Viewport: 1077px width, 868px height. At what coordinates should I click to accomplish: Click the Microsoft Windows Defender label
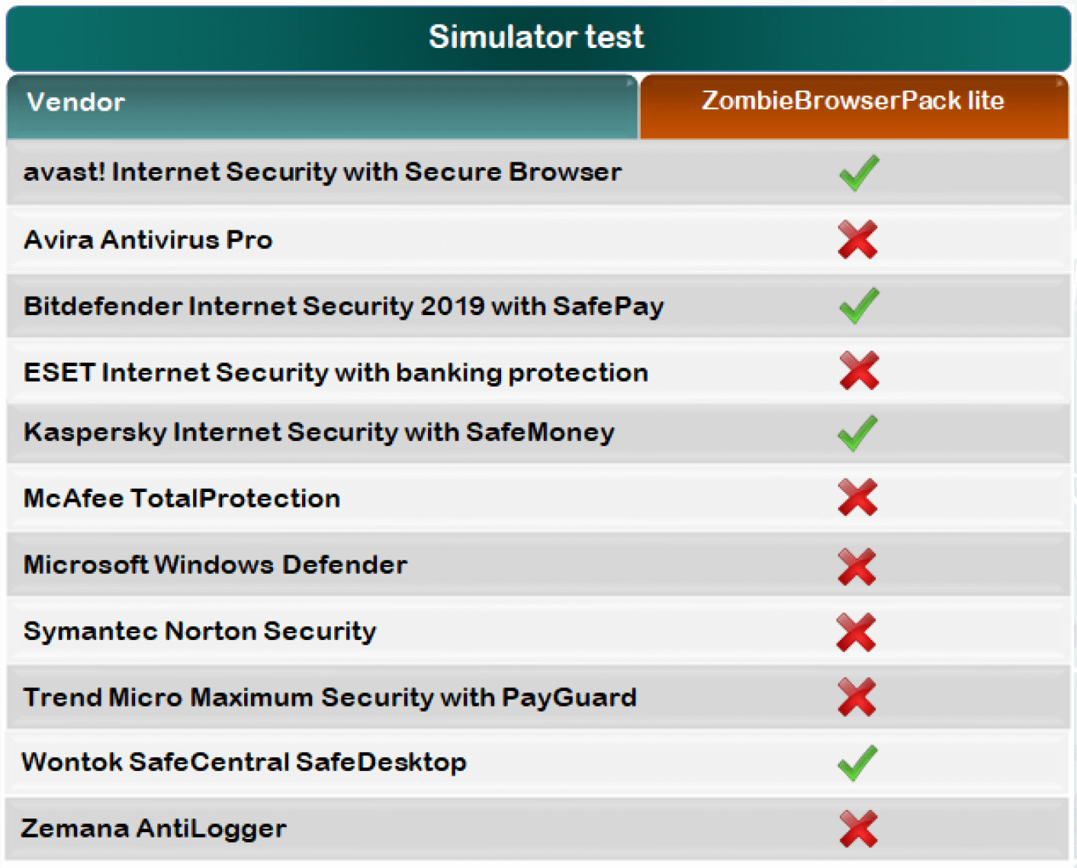coord(215,565)
